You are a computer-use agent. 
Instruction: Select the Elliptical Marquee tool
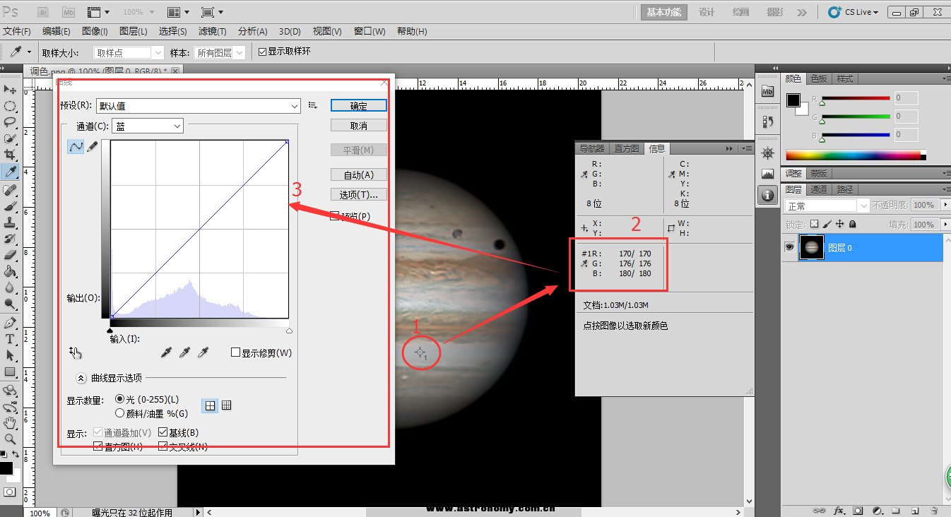pos(10,107)
